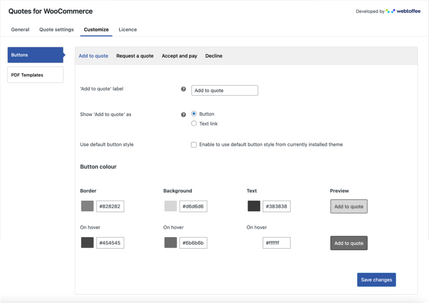Screen dimensions: 429x303
Task: Open the Add to quote sub-tab
Action: click(93, 56)
